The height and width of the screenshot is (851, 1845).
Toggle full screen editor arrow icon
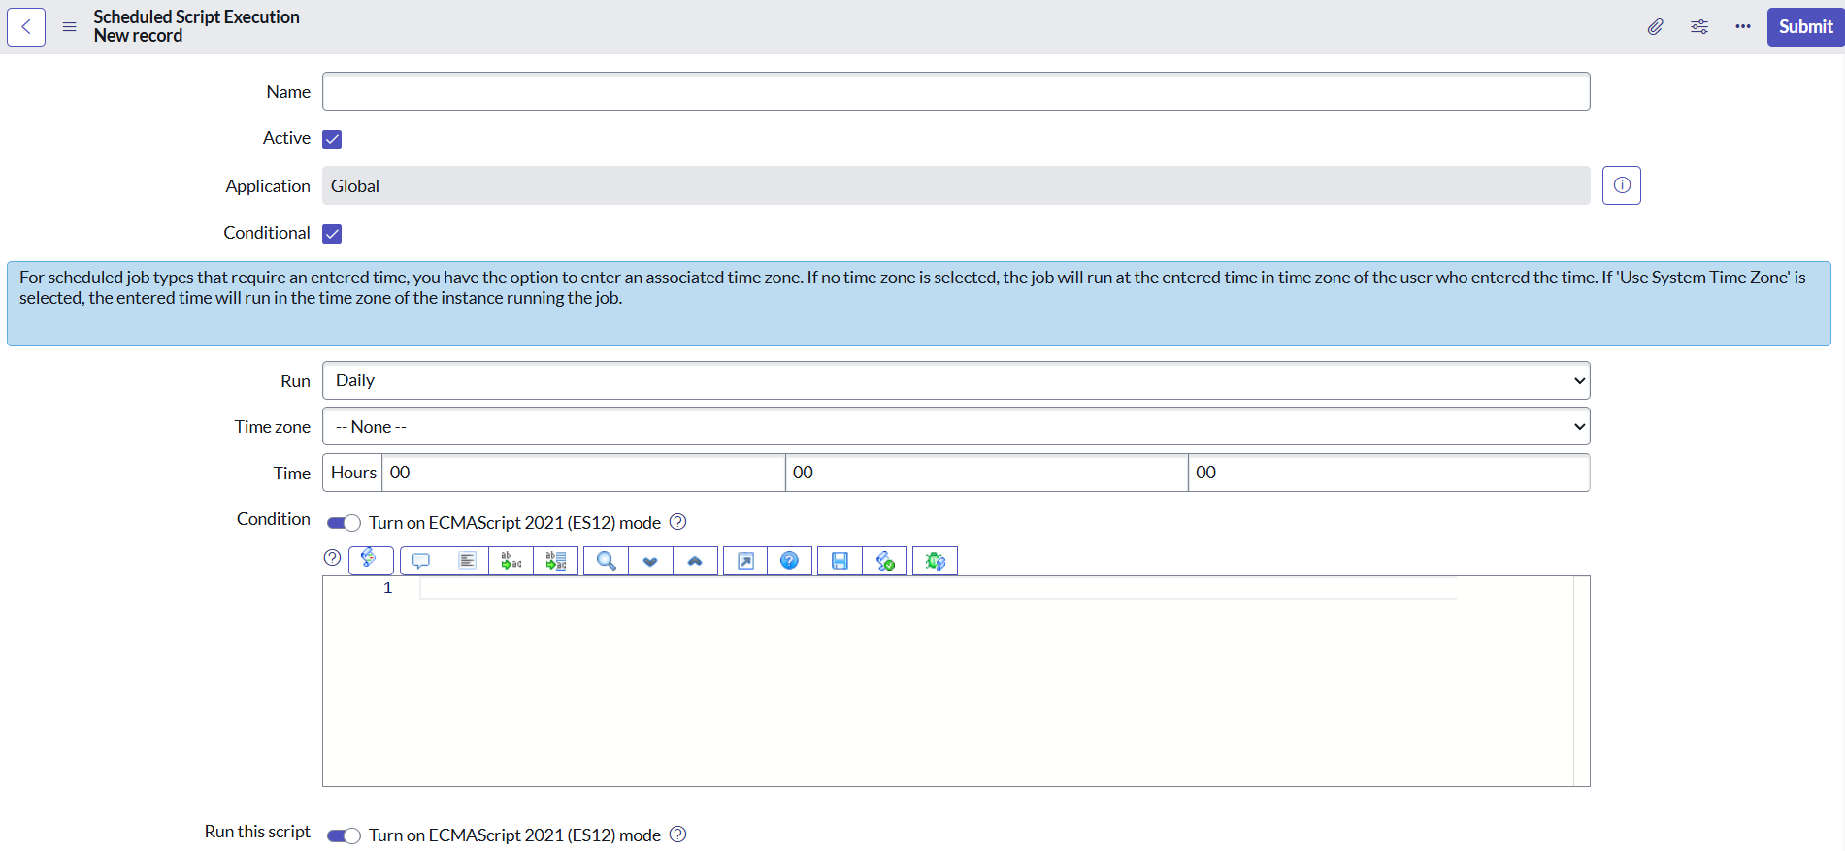click(745, 561)
